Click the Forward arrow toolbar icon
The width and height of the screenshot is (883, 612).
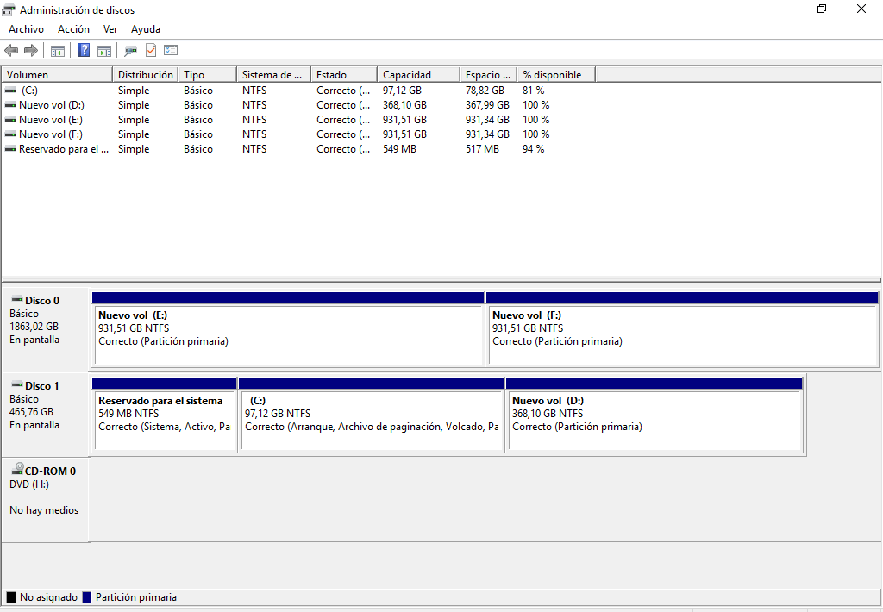click(31, 51)
